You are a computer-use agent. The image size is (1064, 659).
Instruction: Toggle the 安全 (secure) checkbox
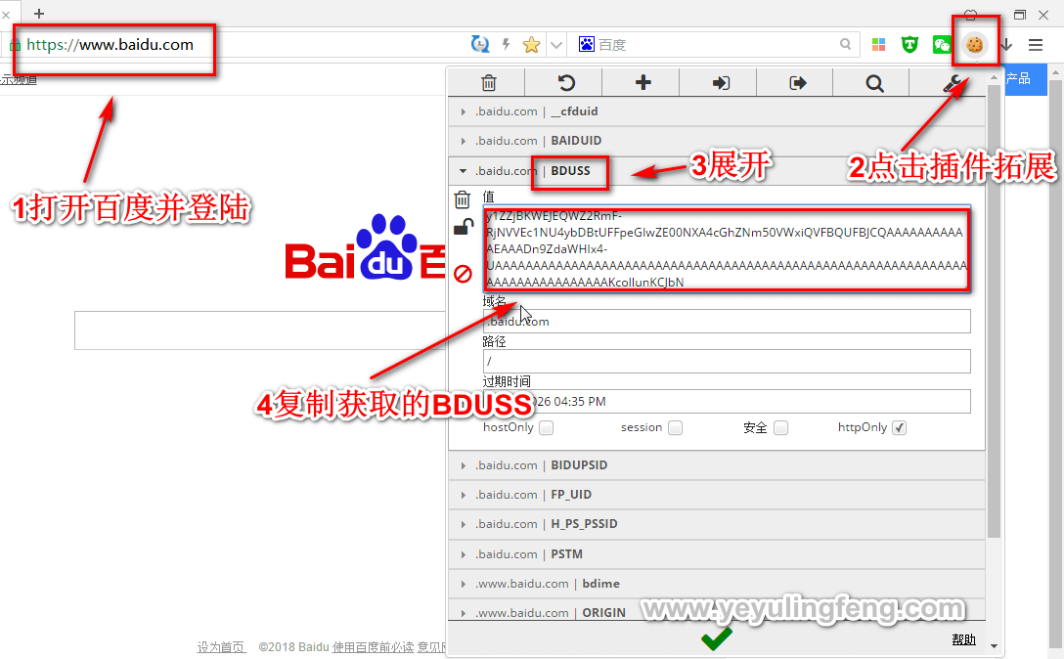(781, 427)
